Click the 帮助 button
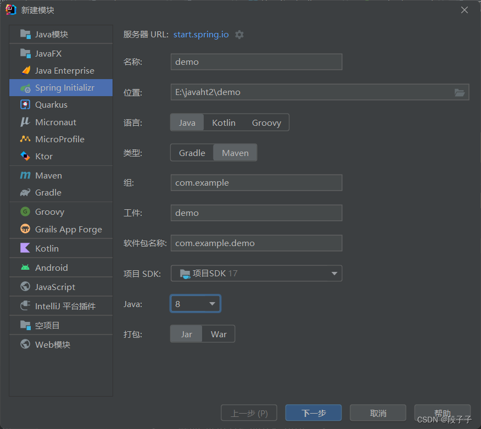The image size is (481, 429). pos(443,413)
